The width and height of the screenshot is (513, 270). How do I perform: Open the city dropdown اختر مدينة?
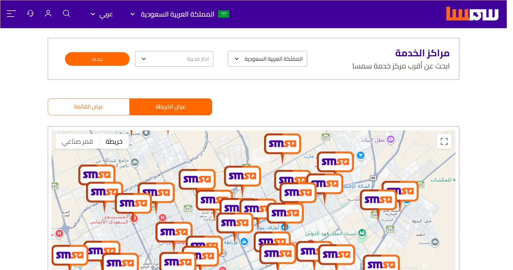174,59
